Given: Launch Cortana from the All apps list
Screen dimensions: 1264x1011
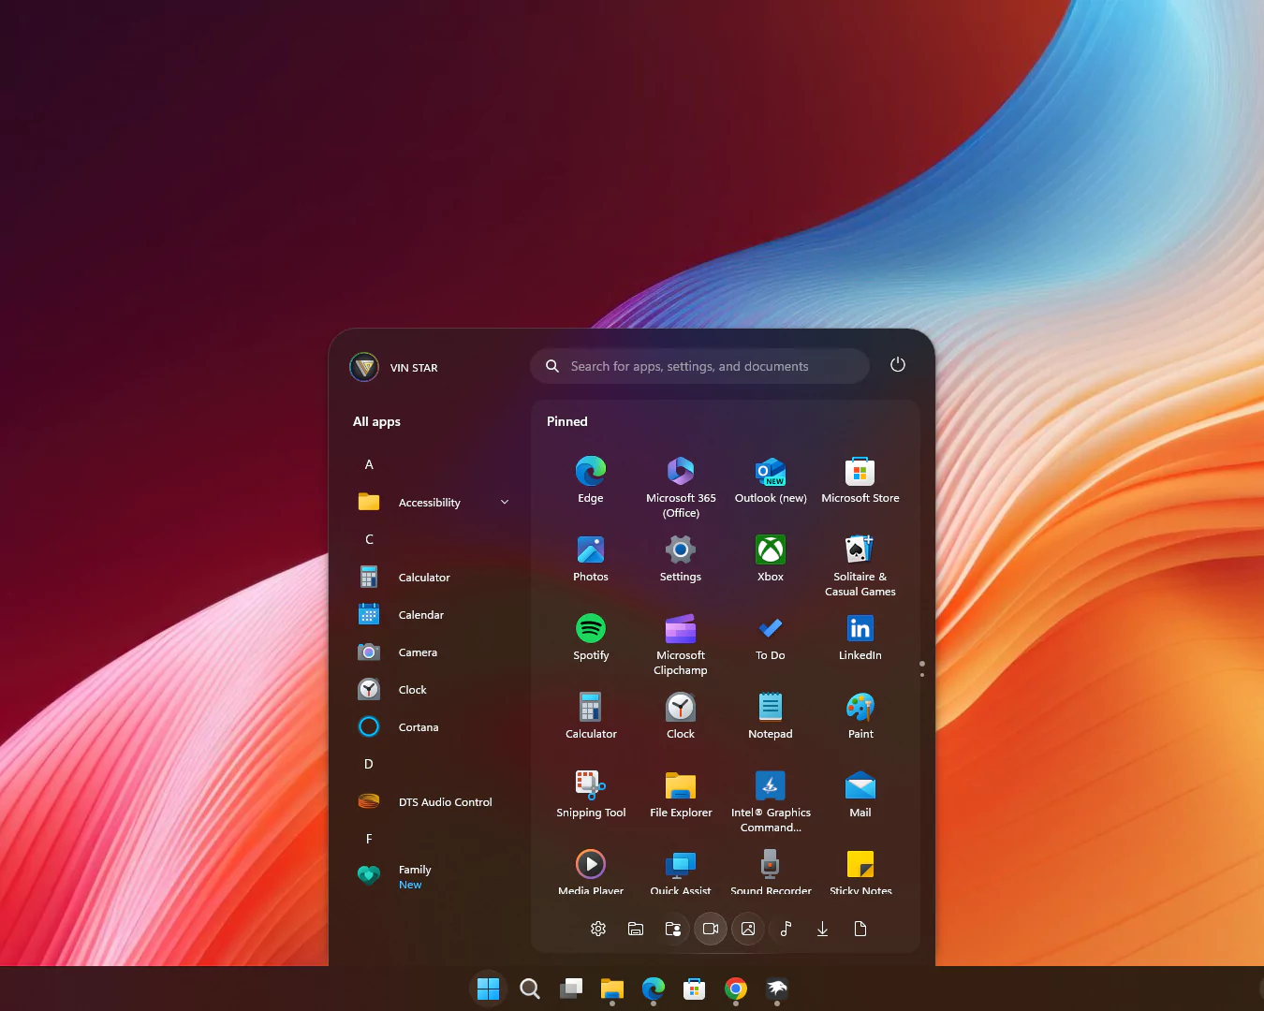Looking at the screenshot, I should coord(433,727).
